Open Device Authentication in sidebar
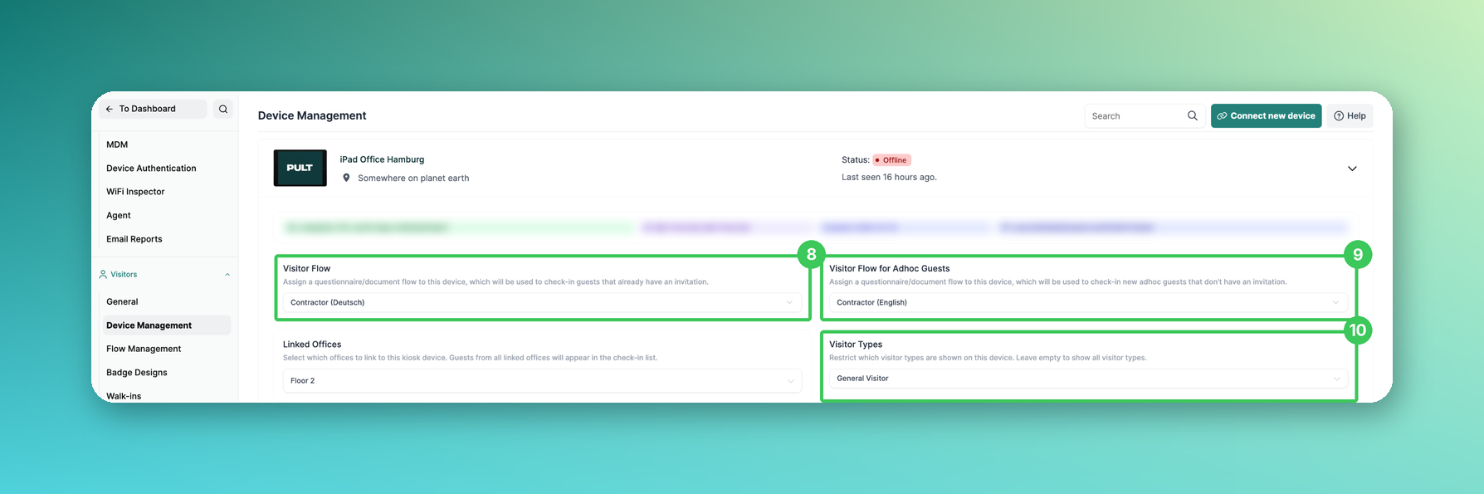 [x=151, y=169]
